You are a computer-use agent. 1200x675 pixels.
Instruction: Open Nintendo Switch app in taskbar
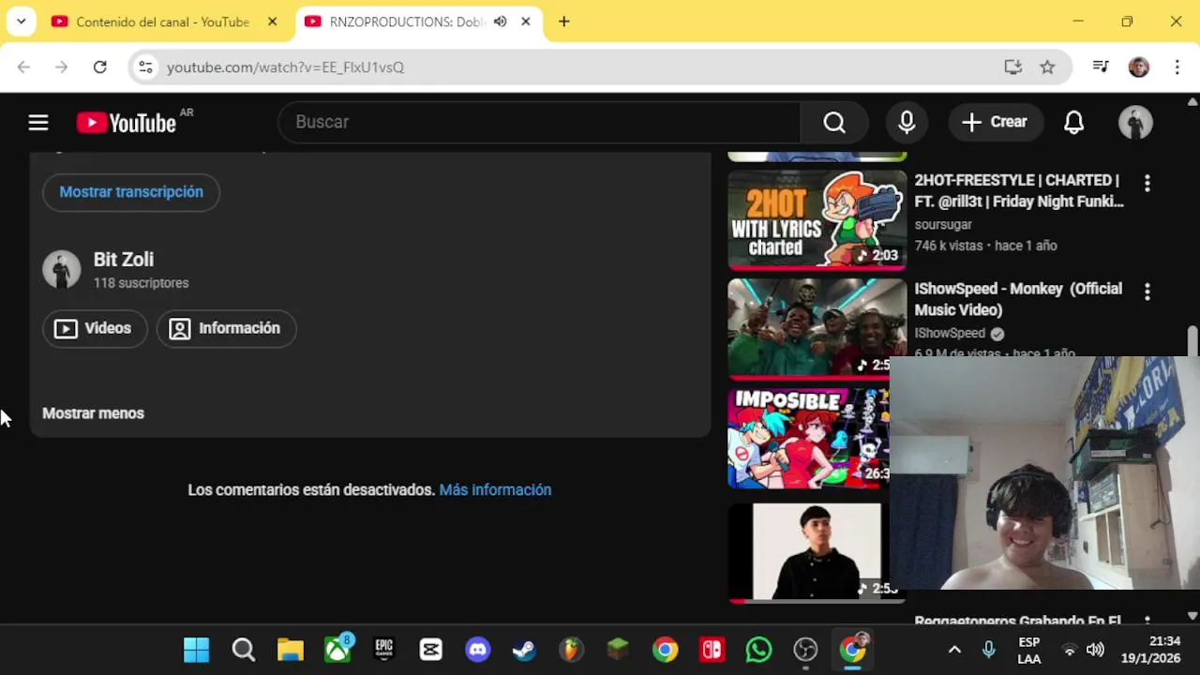pos(712,650)
